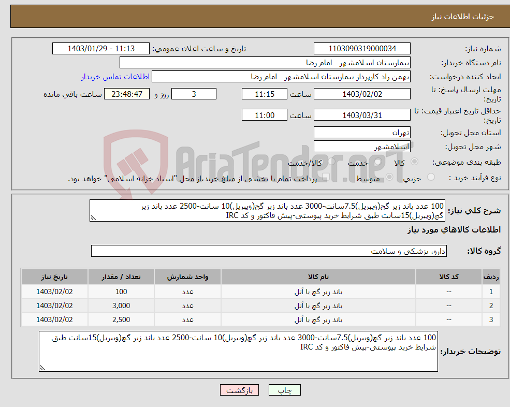Click the چاپ (print) button

point(285,390)
